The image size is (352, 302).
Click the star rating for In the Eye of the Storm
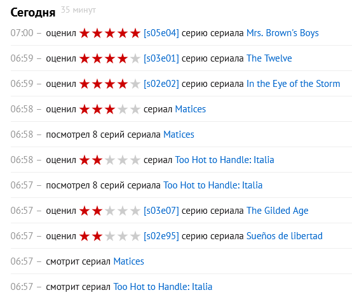coord(110,84)
